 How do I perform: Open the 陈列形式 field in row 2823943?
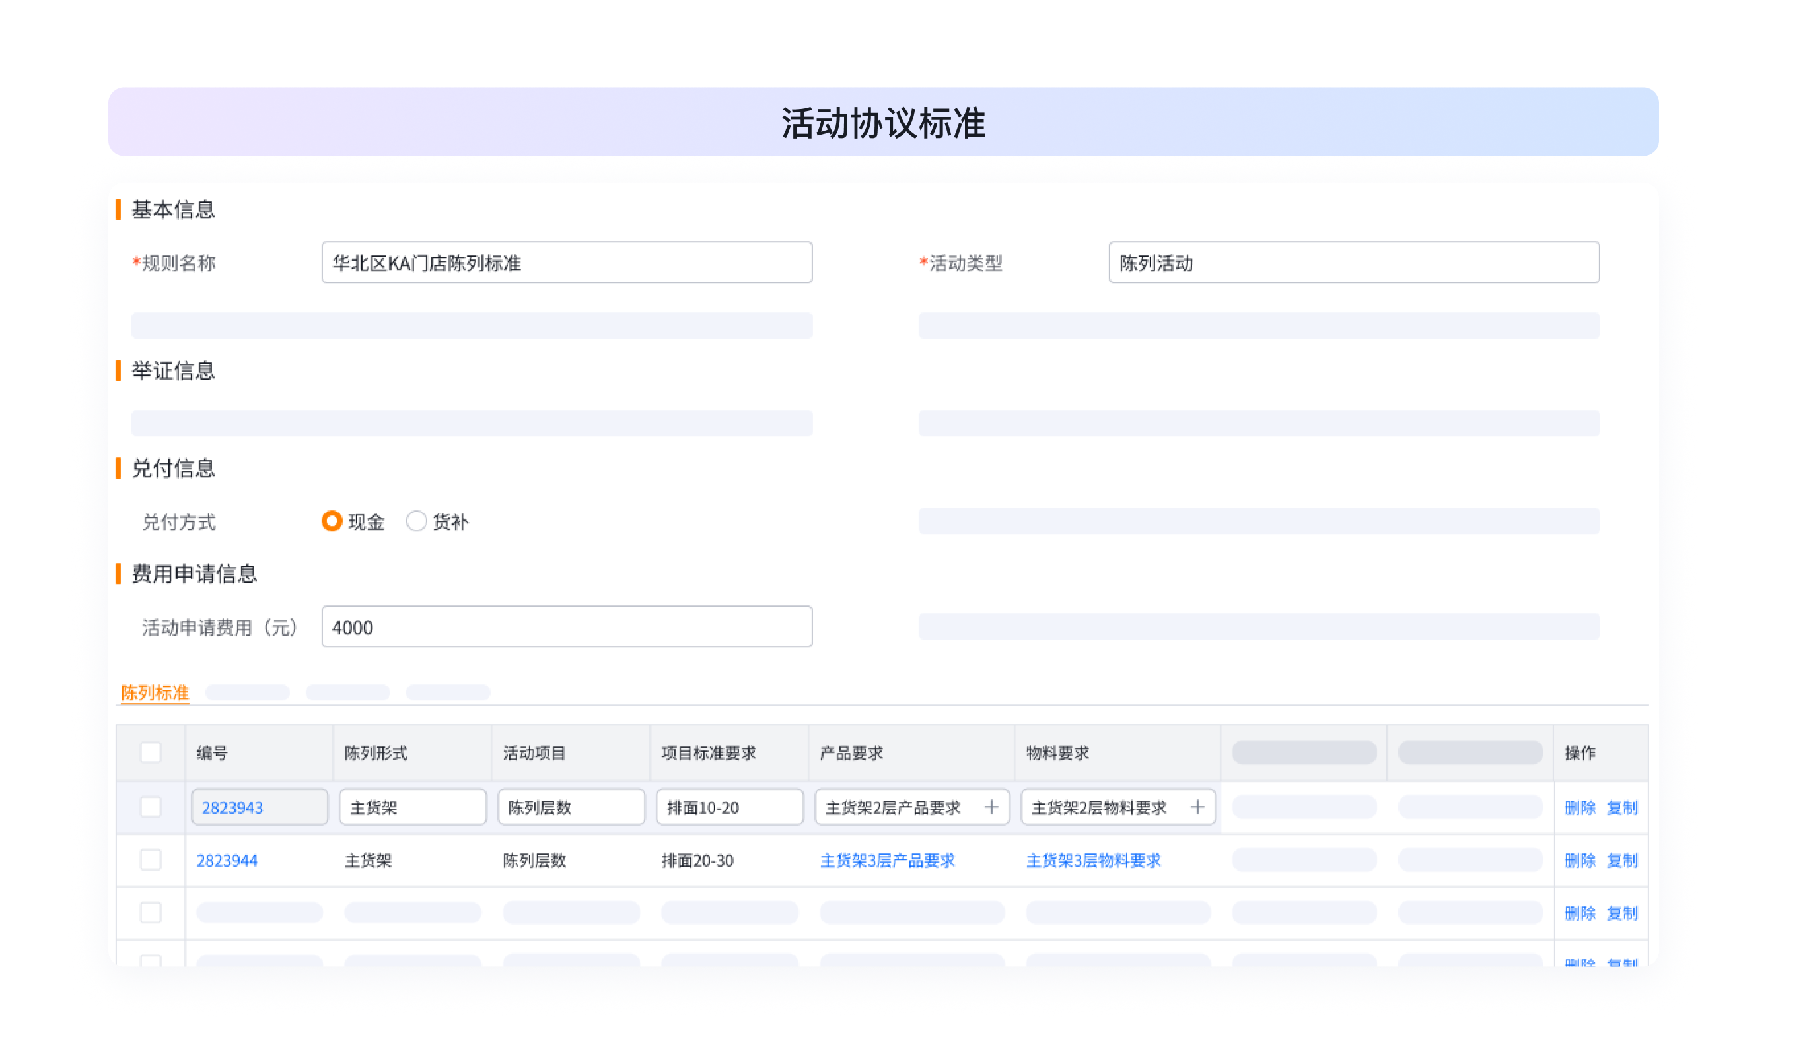(412, 807)
